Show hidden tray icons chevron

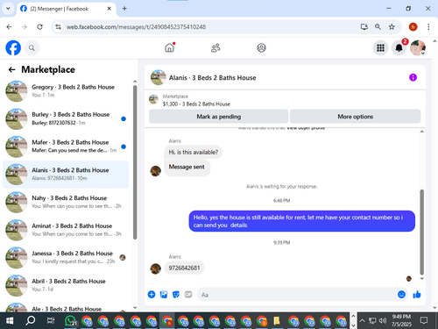coord(362,320)
